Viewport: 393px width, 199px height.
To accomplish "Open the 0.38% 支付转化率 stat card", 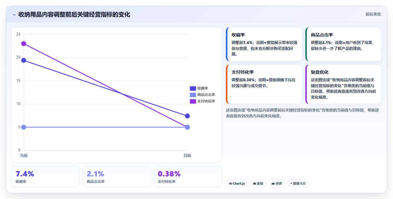I will [x=188, y=177].
